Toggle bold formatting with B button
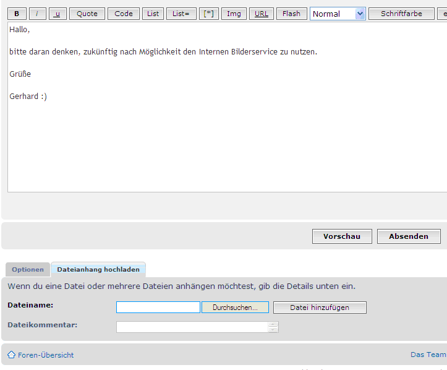 pos(17,14)
